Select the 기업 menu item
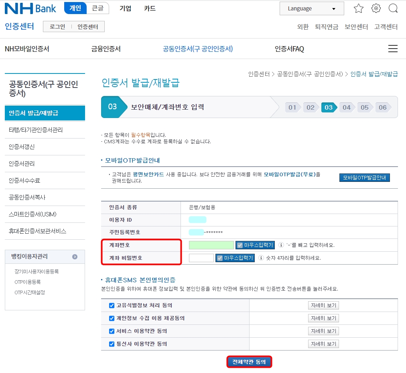 pyautogui.click(x=125, y=8)
